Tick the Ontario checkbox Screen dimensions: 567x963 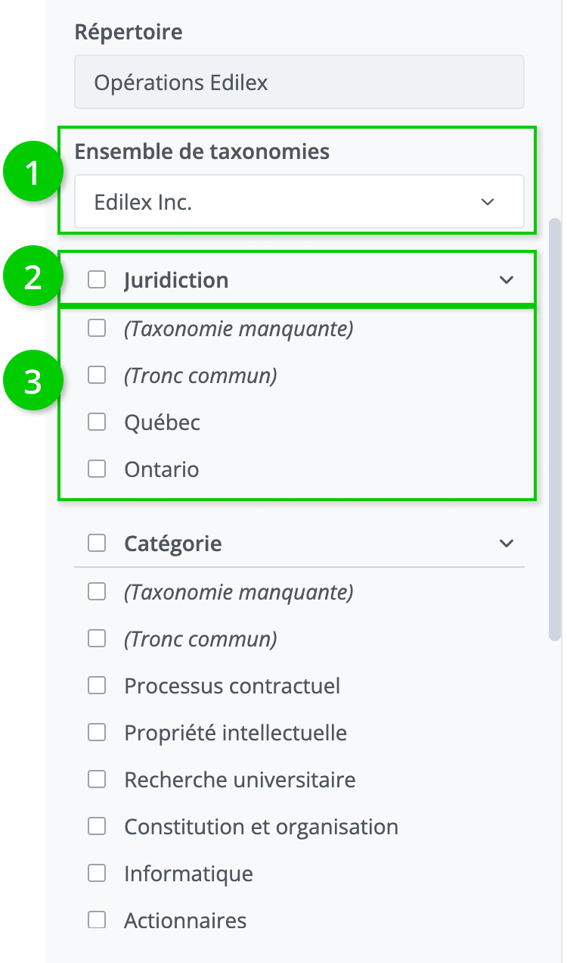click(x=97, y=469)
